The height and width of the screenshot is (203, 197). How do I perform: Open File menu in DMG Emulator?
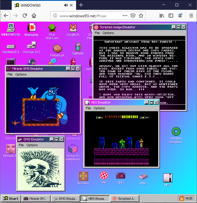coord(21,145)
